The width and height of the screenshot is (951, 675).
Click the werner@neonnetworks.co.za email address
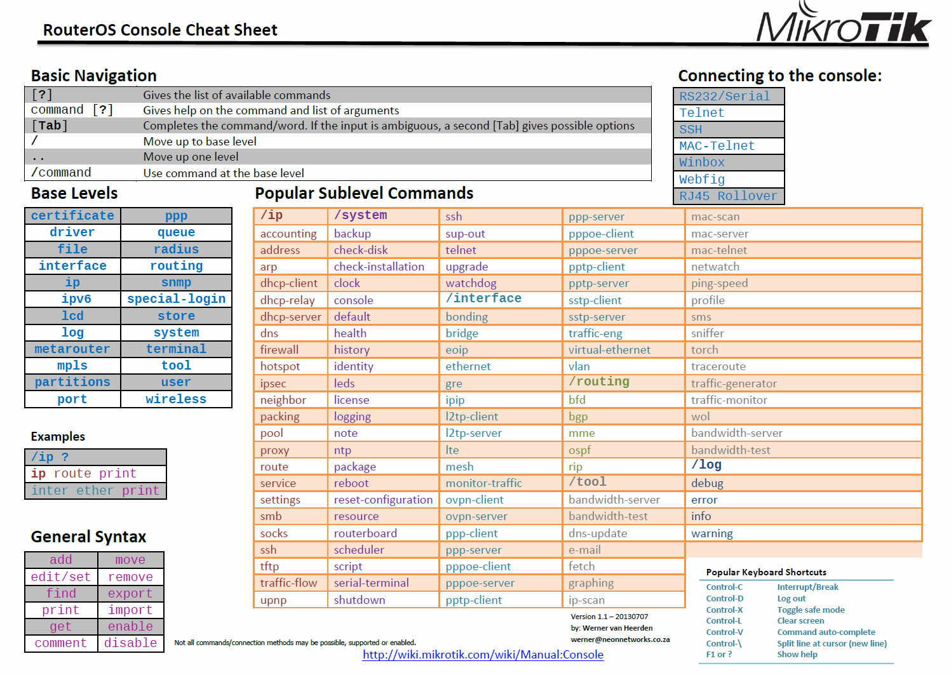click(620, 639)
